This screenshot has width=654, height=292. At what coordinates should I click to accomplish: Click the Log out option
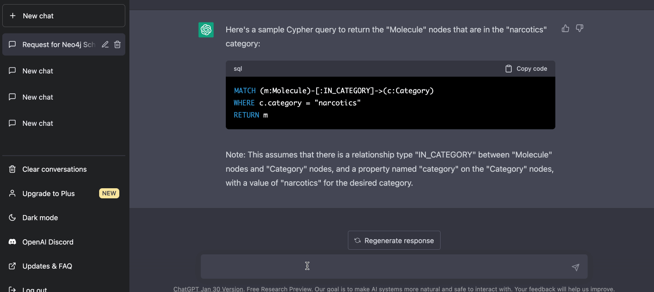click(x=64, y=289)
